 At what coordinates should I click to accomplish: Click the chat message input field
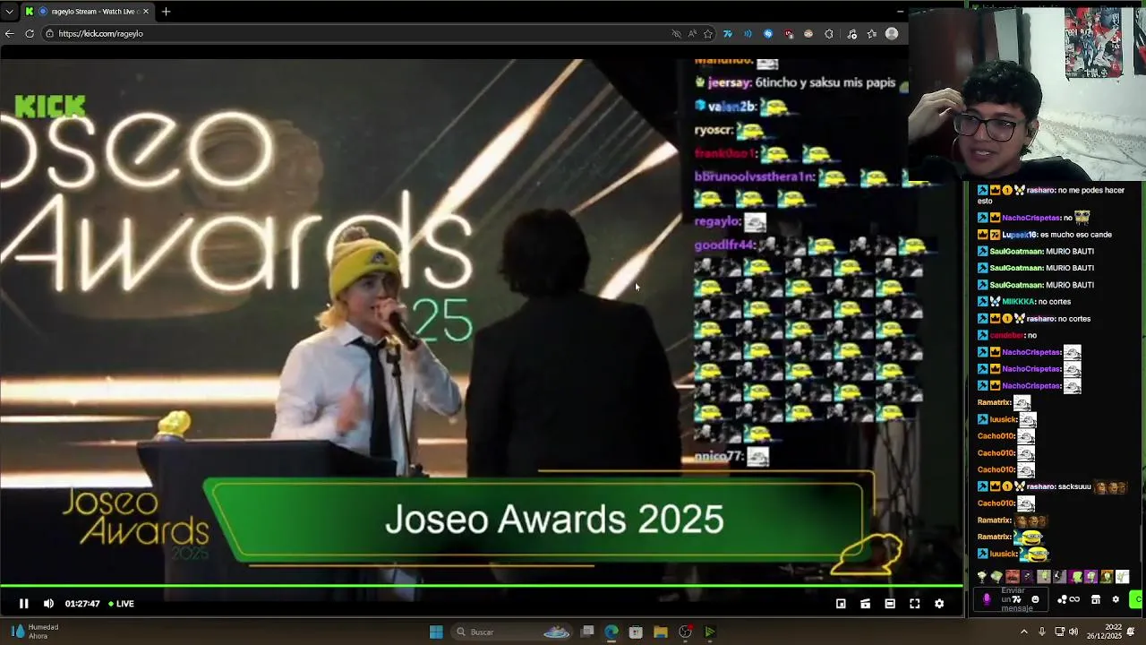(1011, 599)
